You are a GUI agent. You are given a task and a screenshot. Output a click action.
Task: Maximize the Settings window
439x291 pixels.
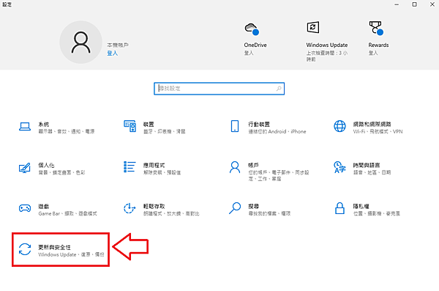414,4
